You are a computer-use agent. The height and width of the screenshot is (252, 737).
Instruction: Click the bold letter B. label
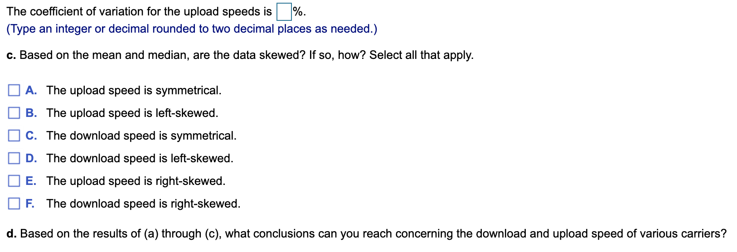31,113
